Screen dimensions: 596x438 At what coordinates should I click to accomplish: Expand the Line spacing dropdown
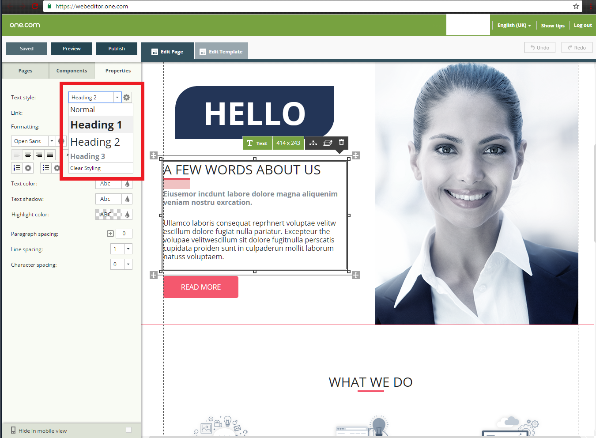pos(128,249)
